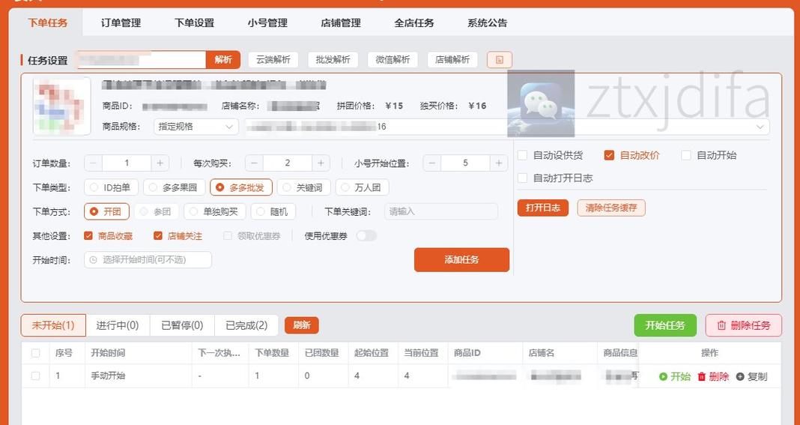Click the orange 解析 button
Image resolution: width=800 pixels, height=425 pixels.
pos(223,60)
